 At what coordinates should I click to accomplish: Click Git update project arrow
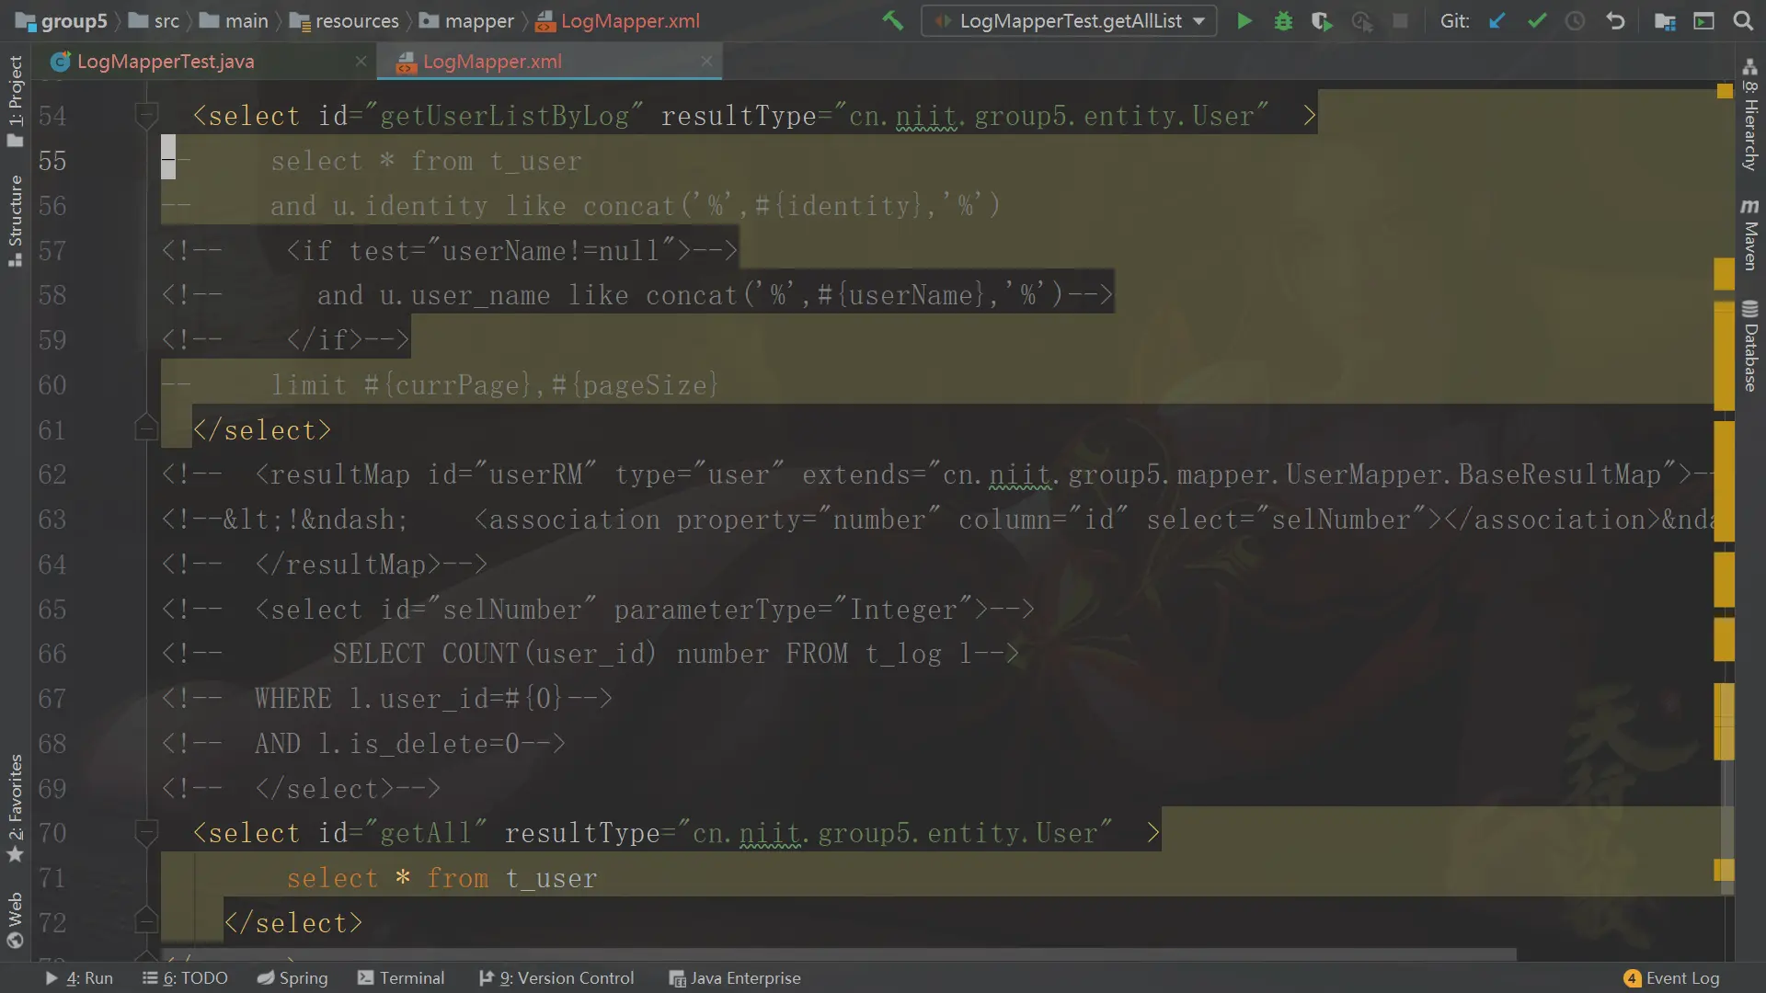pos(1497,20)
